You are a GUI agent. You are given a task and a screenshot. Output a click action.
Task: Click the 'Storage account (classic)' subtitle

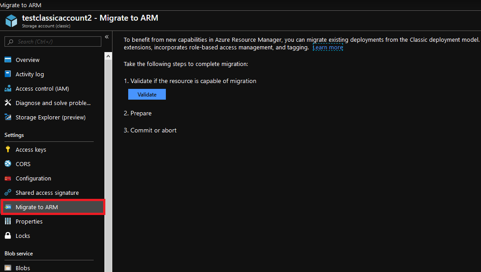pos(46,26)
